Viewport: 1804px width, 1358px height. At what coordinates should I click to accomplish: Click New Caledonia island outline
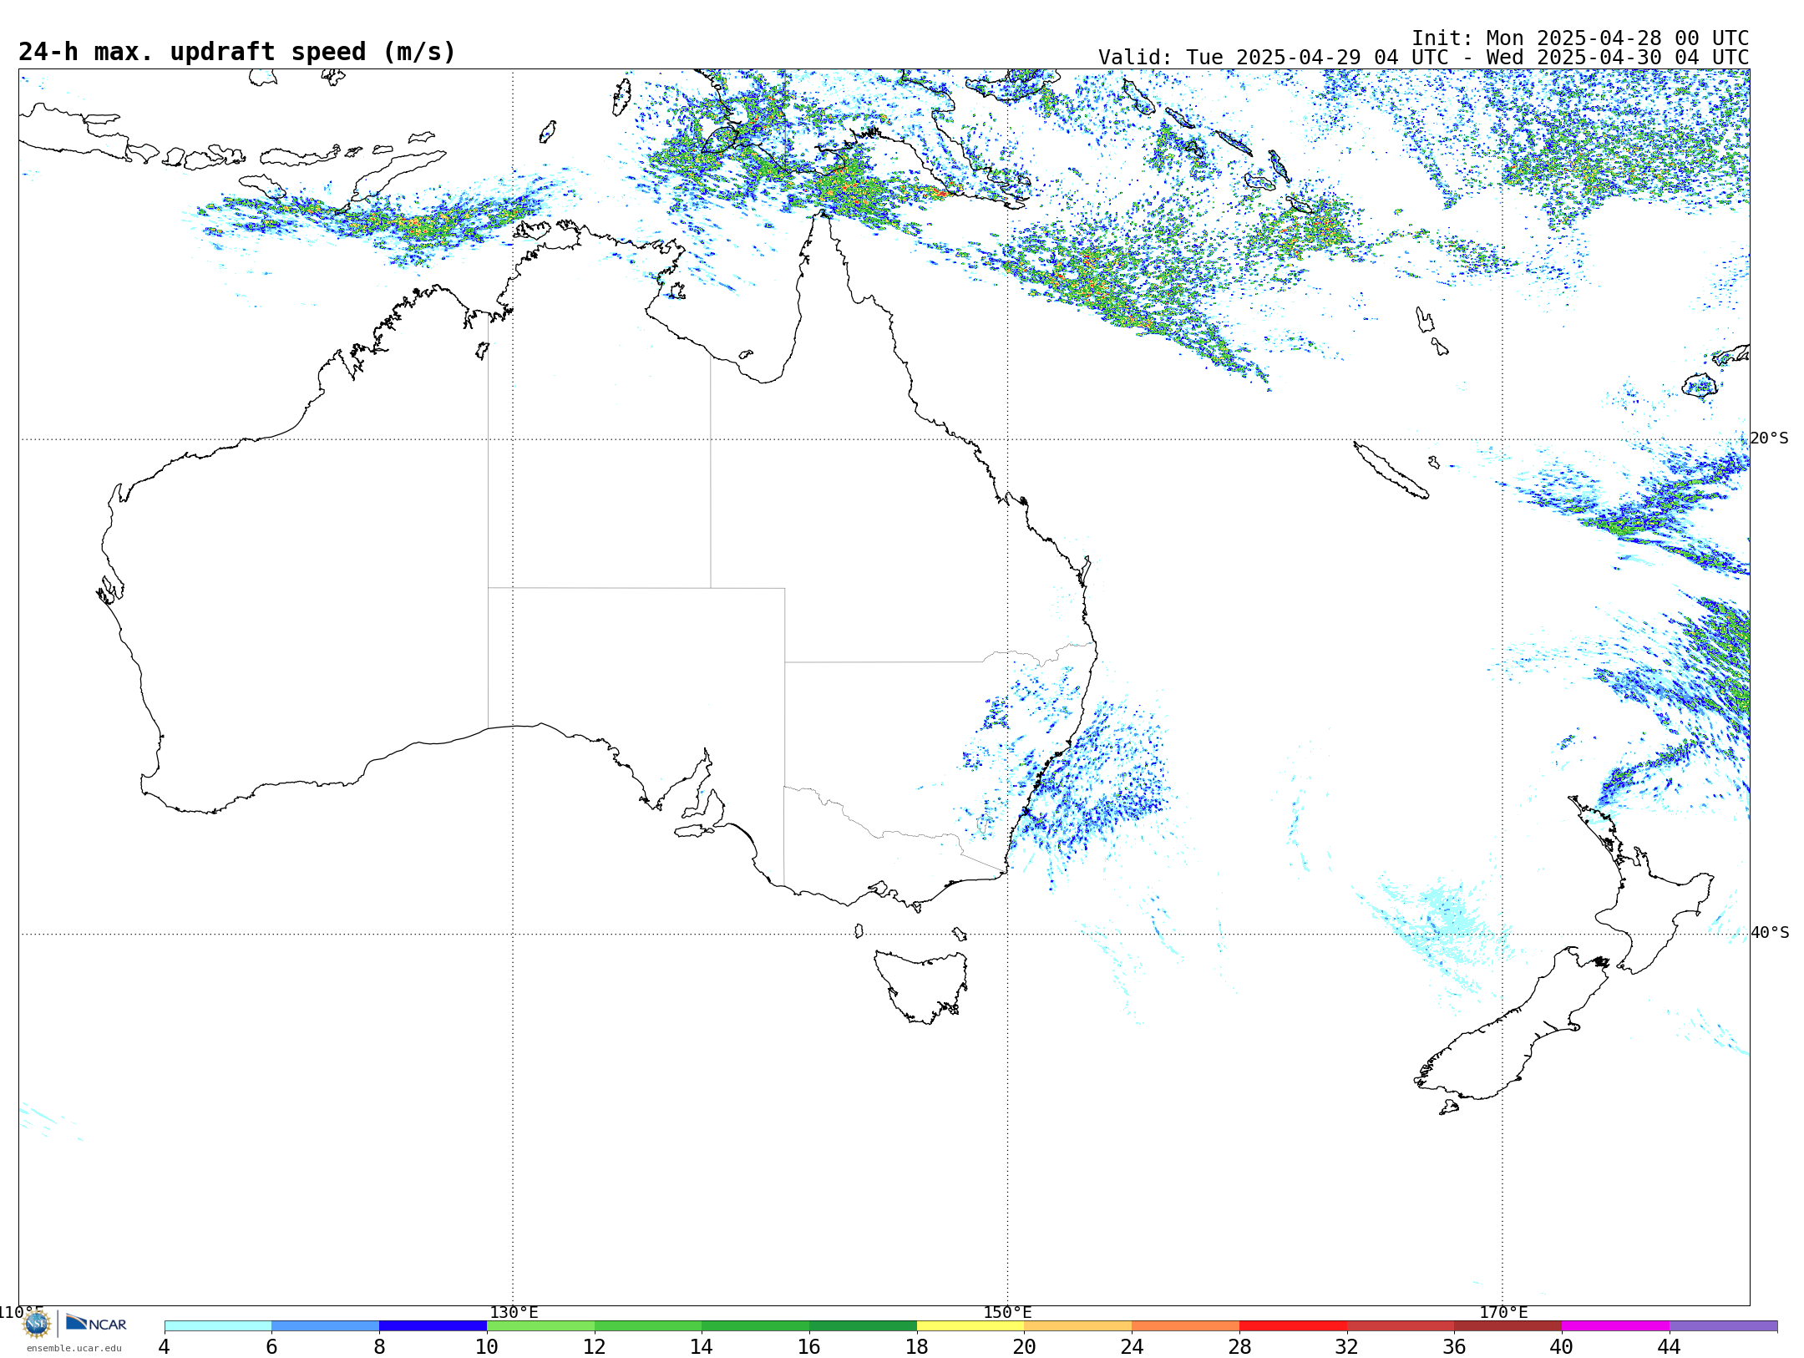point(1391,471)
